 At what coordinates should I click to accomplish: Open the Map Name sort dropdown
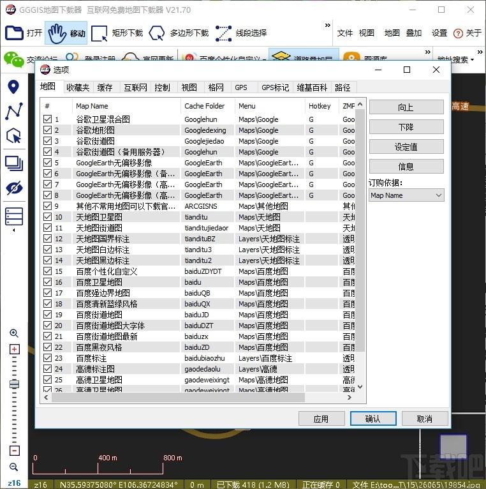406,195
